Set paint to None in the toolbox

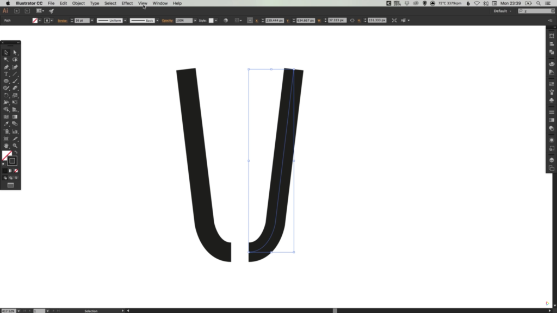[x=16, y=171]
